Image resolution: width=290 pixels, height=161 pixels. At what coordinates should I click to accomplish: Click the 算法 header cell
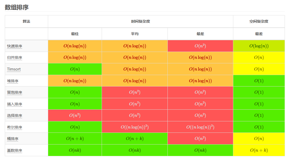(x=26, y=22)
